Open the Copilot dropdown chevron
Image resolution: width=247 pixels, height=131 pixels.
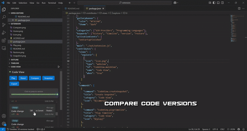[178, 3]
